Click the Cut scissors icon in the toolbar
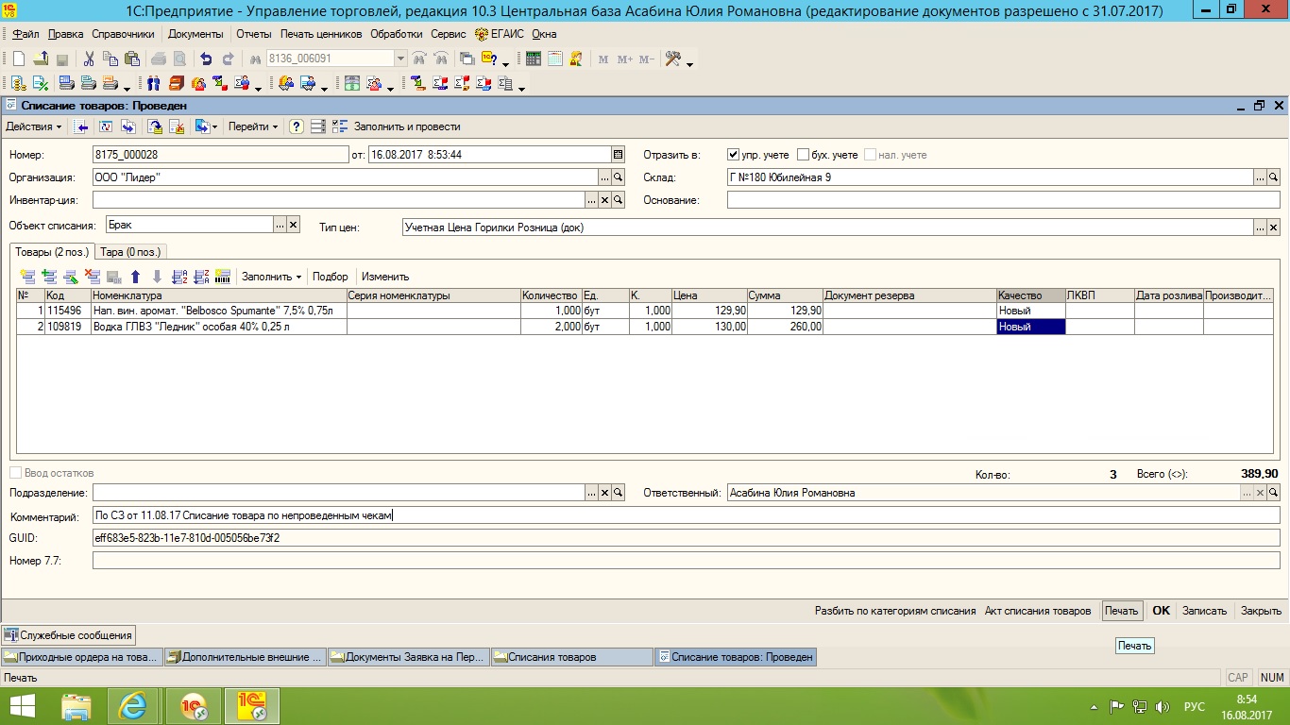1290x725 pixels. tap(89, 59)
